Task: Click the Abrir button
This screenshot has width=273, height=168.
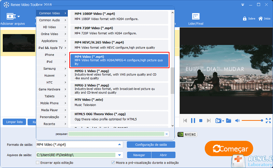Action: pyautogui.click(x=163, y=155)
